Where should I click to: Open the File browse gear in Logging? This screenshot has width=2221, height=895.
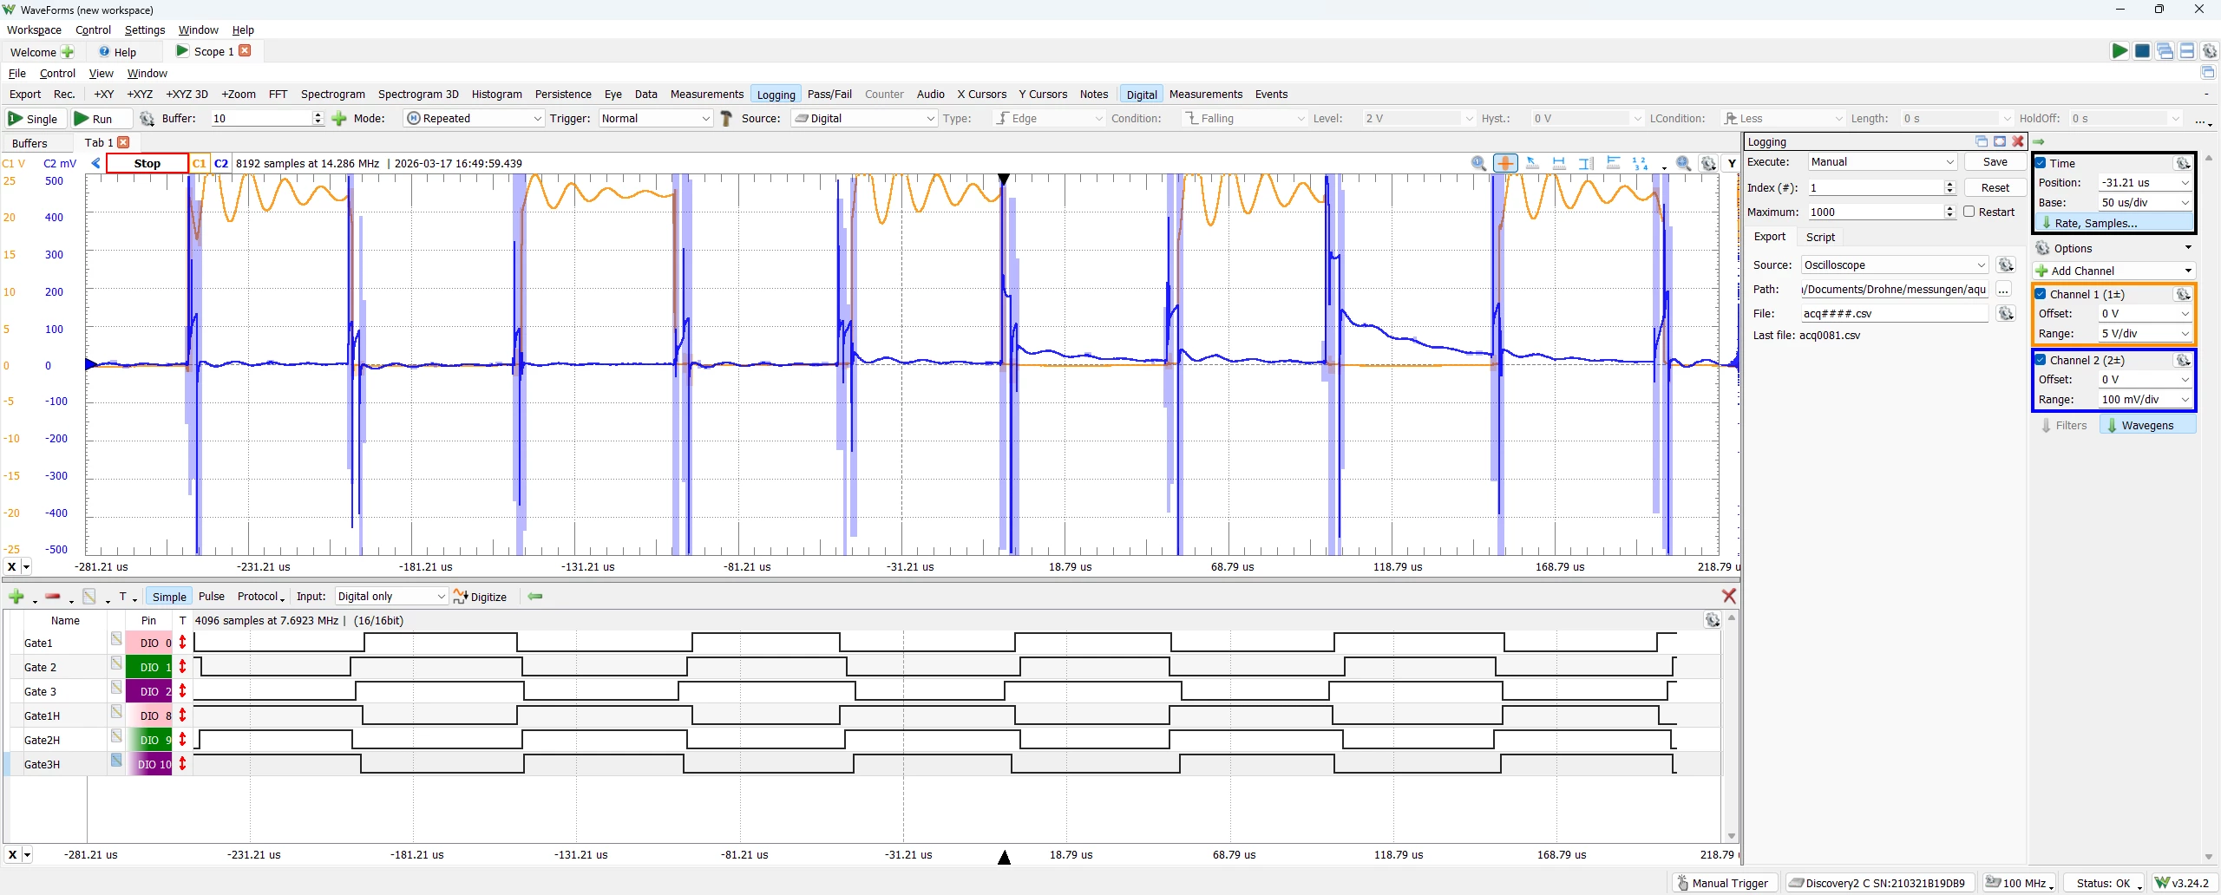point(2005,314)
